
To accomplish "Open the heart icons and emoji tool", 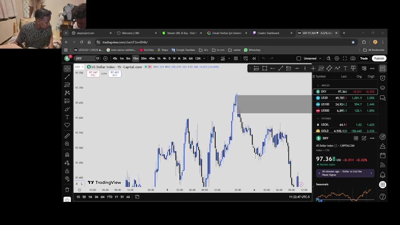I will (67, 125).
